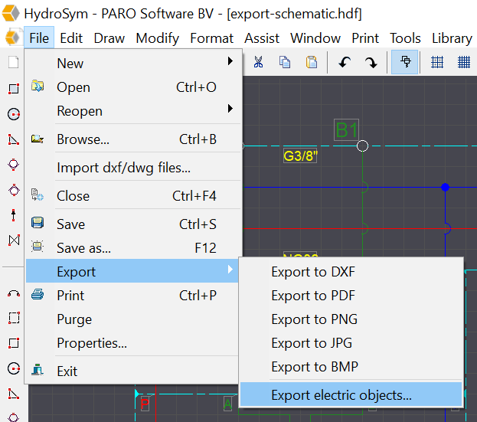Viewport: 477px width, 422px height.
Task: Expand the Export submenu arrow
Action: click(x=230, y=270)
